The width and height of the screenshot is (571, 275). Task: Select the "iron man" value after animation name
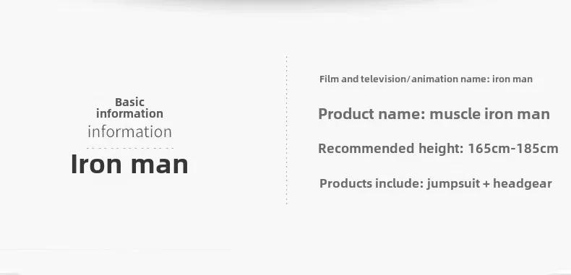(x=512, y=79)
